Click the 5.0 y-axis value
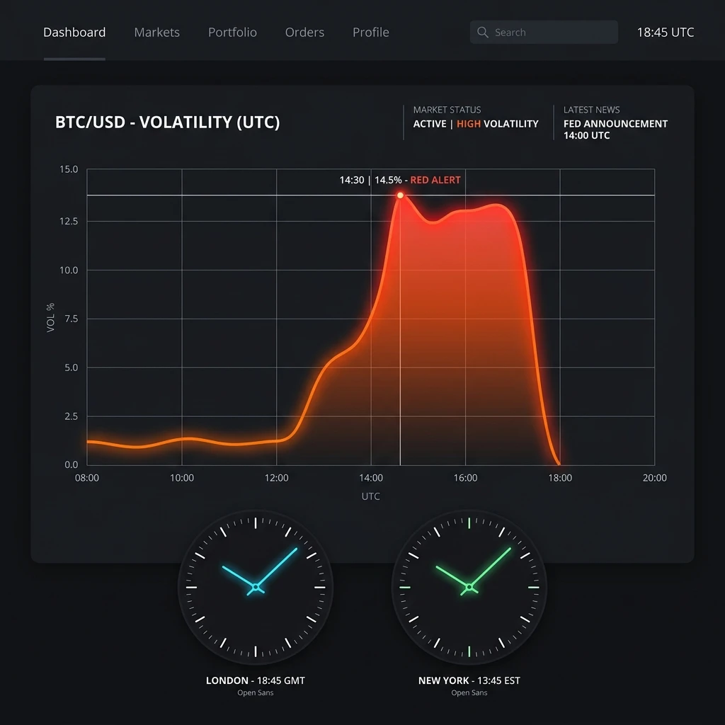 coord(72,367)
